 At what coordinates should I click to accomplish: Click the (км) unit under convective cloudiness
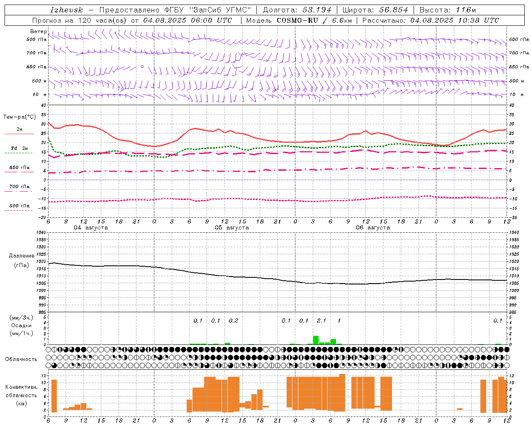[22, 403]
